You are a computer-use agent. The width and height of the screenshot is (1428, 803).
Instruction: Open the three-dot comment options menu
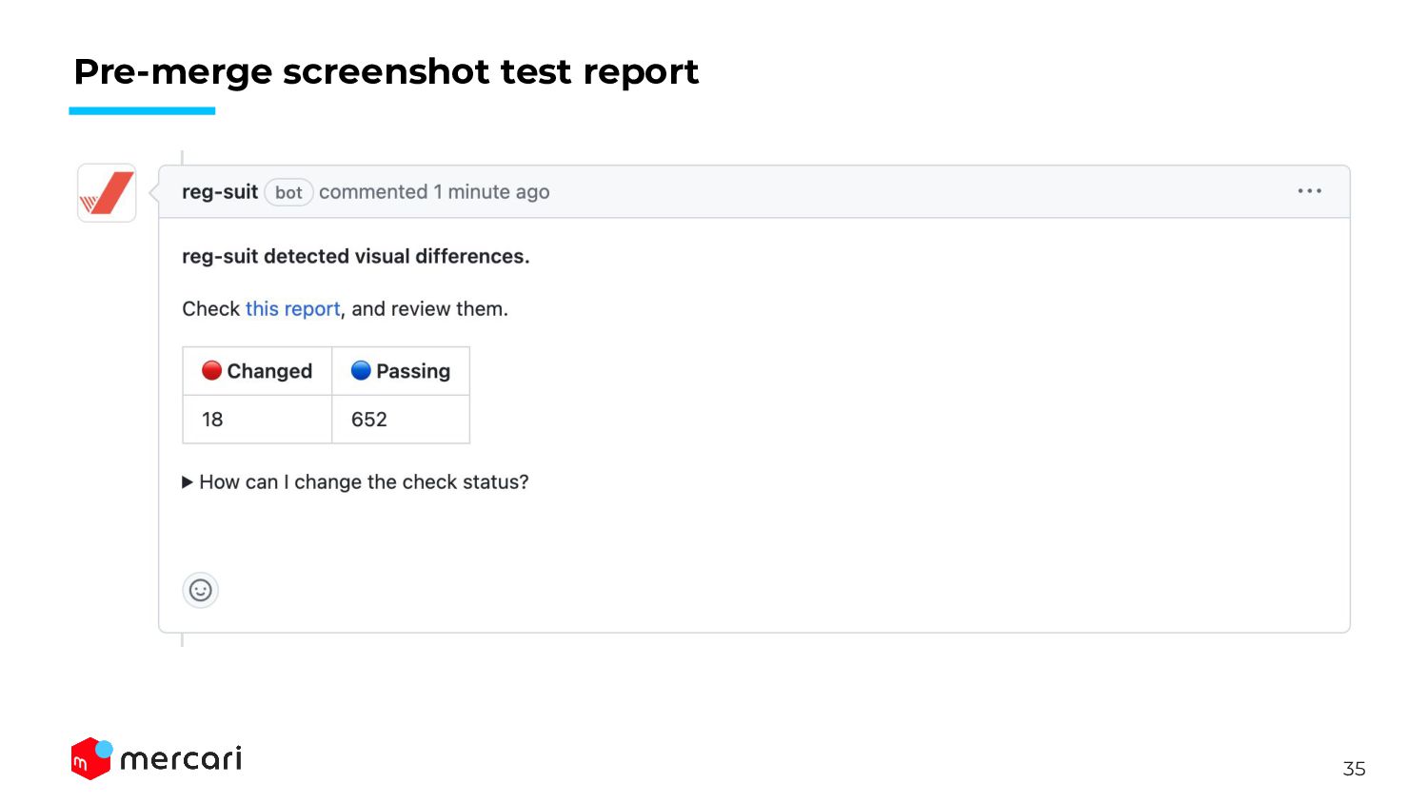point(1309,191)
